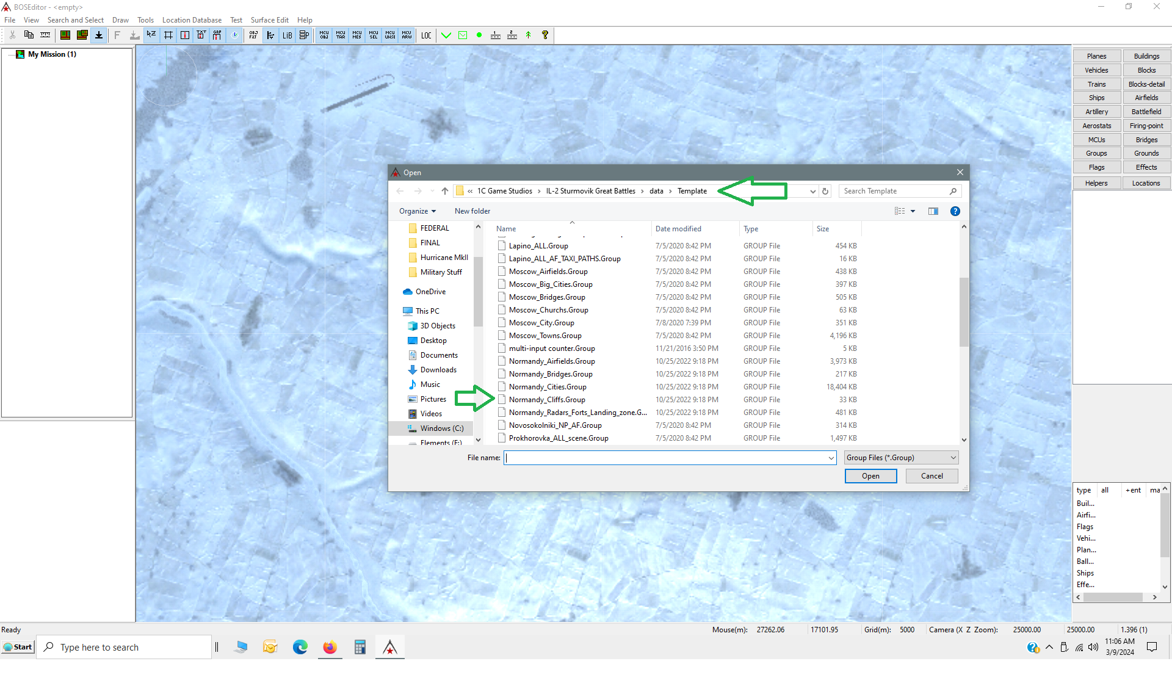Open the File name combo box arrow
Screen dimensions: 1172x697
831,458
